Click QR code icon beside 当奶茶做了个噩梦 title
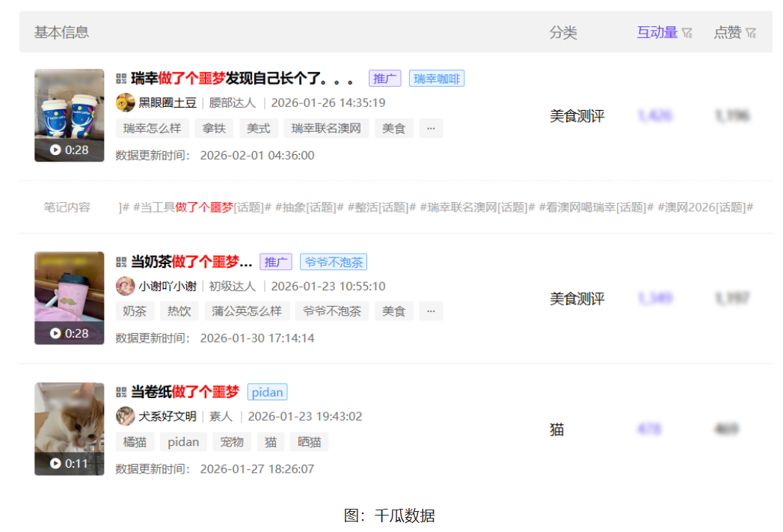The height and width of the screenshot is (532, 783). (121, 262)
